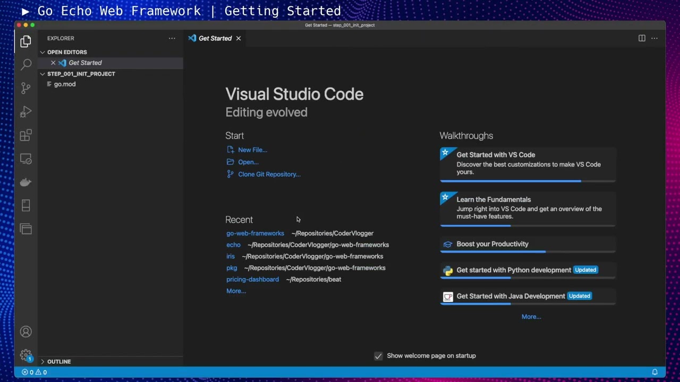Screen dimensions: 680x382
Task: Click the ~/Repositories/beat path text
Action: pos(313,280)
